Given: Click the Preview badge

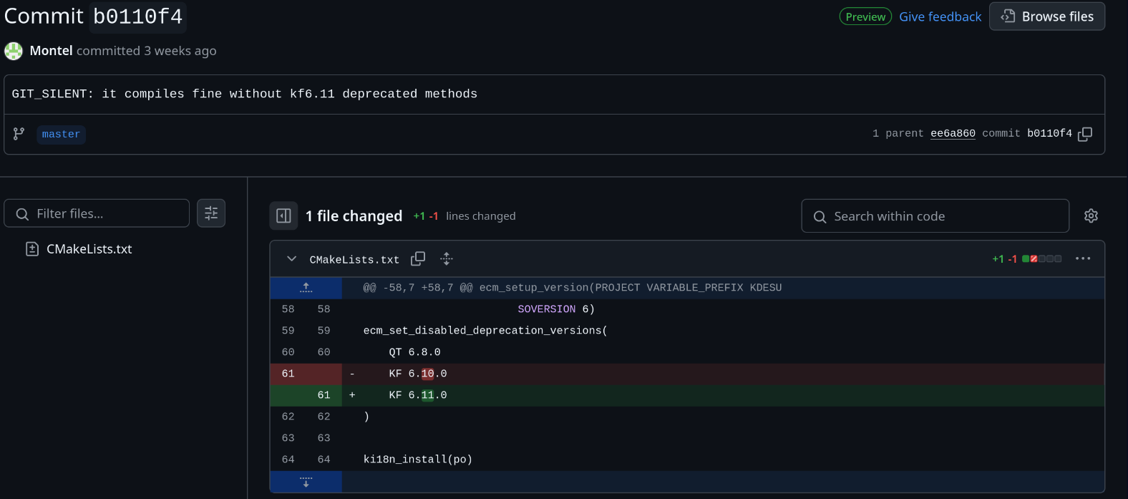Looking at the screenshot, I should [x=865, y=16].
